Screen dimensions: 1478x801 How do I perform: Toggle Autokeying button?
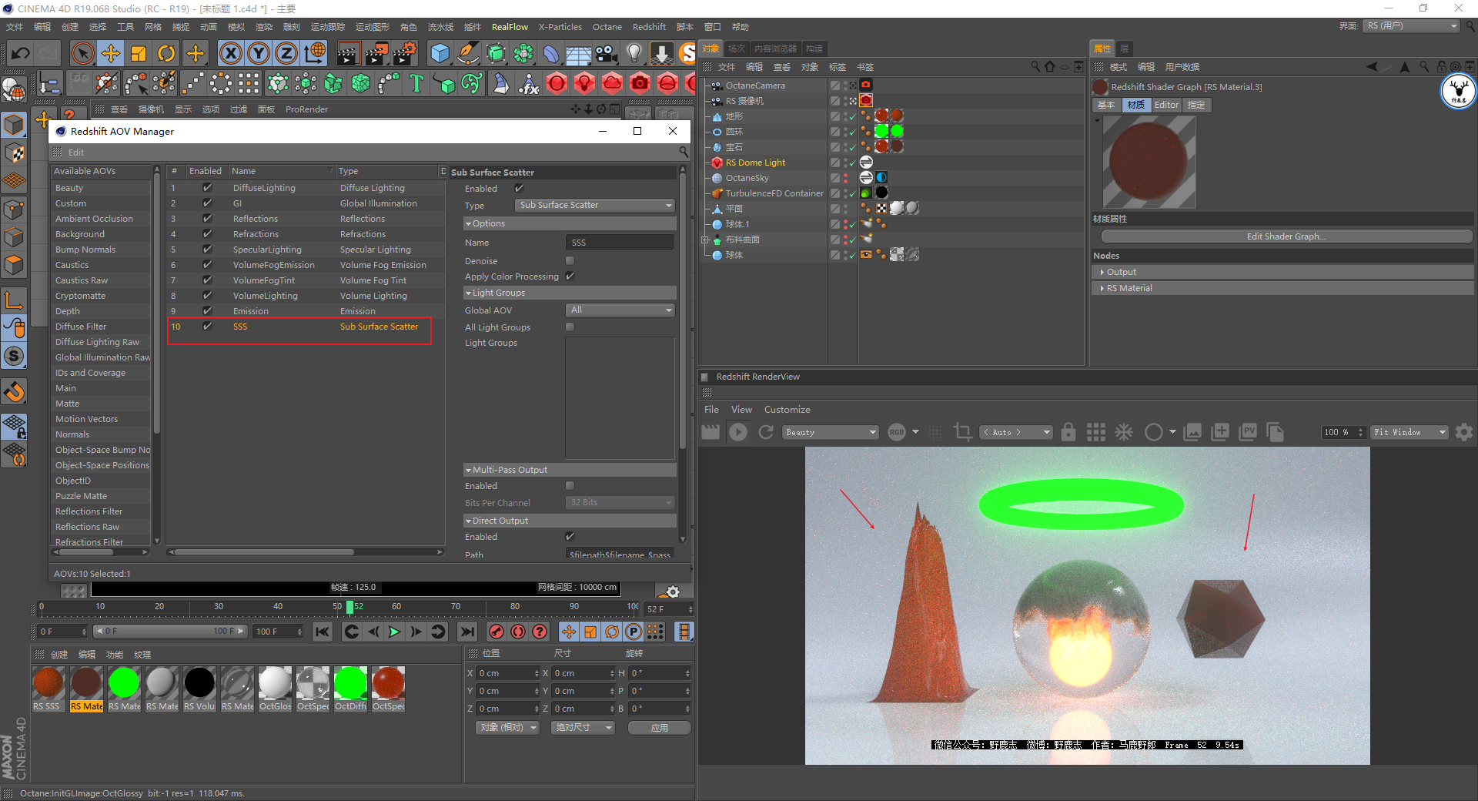click(518, 632)
